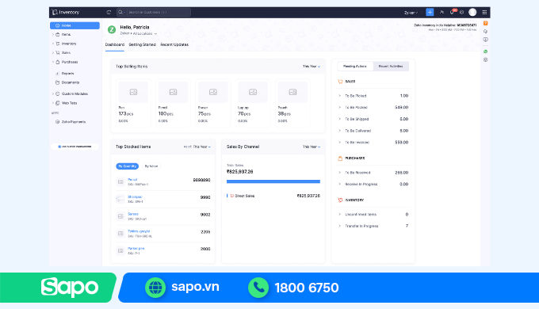539x309 pixels.
Task: Click the Direct Sales channel icon
Action: [x=232, y=196]
